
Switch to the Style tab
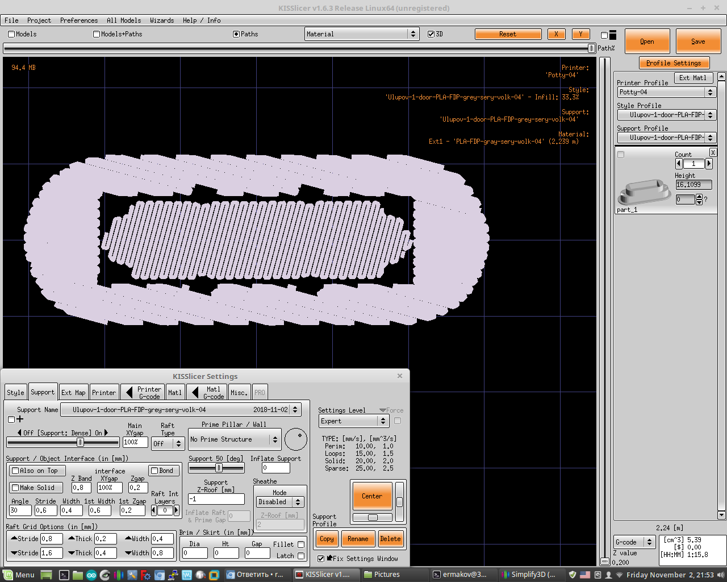coord(15,392)
